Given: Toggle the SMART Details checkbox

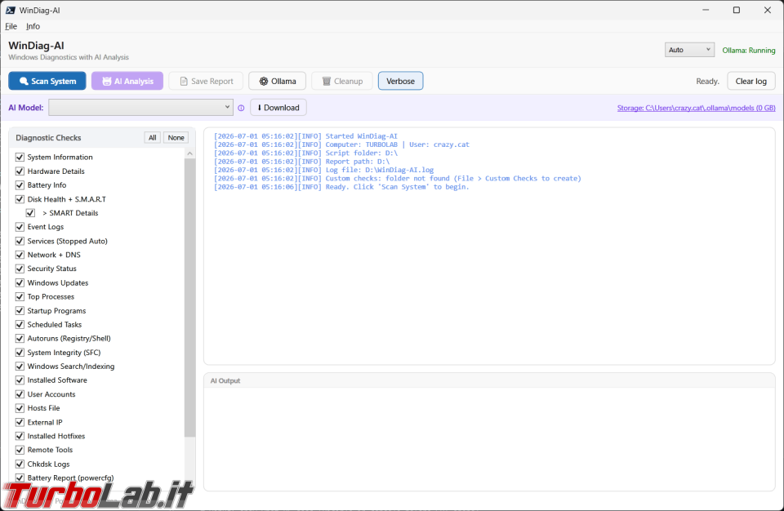Looking at the screenshot, I should [x=30, y=213].
